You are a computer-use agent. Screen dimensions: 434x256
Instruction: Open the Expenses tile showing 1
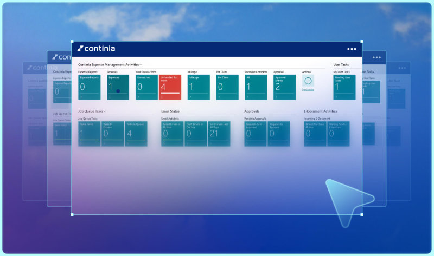click(118, 87)
